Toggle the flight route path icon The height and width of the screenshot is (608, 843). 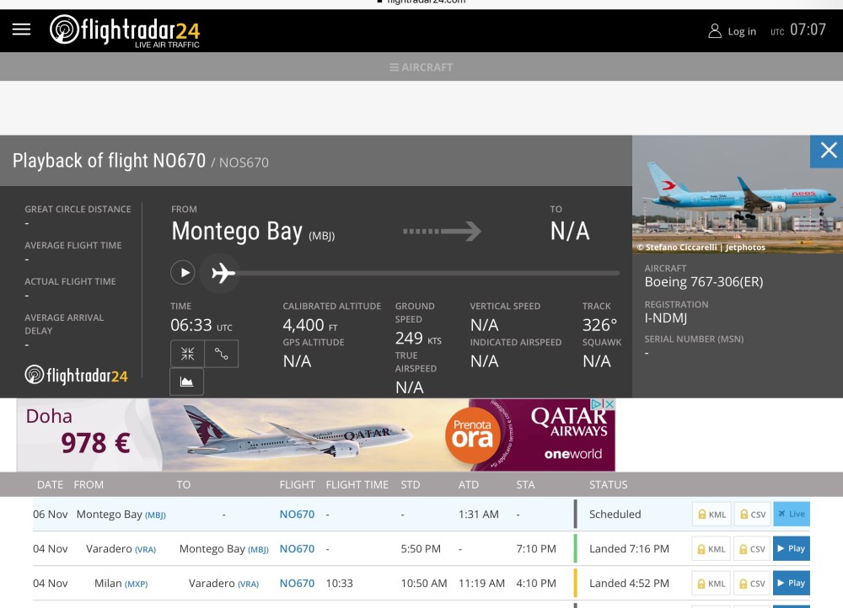pos(222,354)
